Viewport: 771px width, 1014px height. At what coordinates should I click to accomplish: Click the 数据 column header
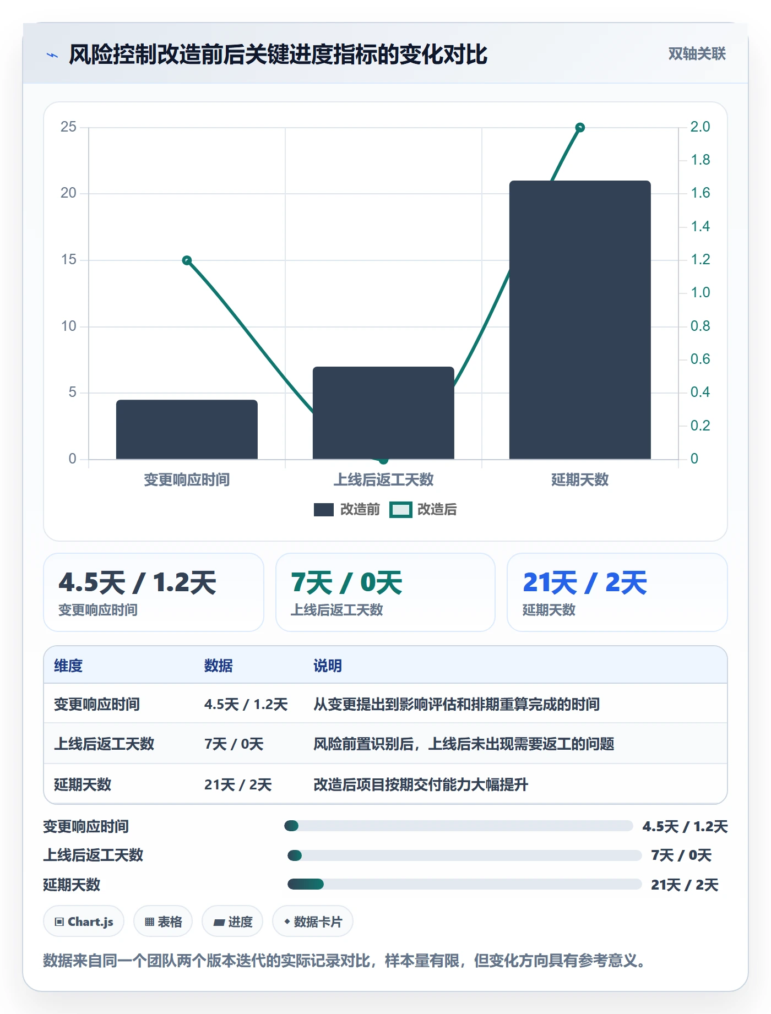(x=219, y=666)
